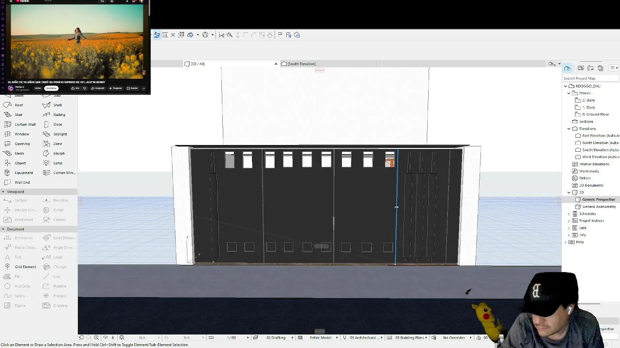The height and width of the screenshot is (348, 620).
Task: Collapse the 3D folder in navigator
Action: (x=569, y=192)
